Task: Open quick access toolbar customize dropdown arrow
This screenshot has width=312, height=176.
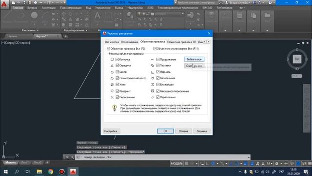Action: 64,2
